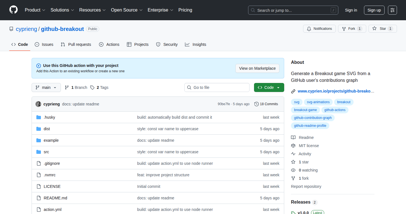Click the README.md file icon

(x=39, y=198)
